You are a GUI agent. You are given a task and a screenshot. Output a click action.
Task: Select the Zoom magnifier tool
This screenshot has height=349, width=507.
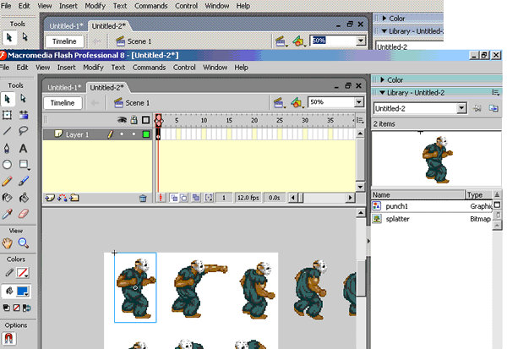click(24, 243)
